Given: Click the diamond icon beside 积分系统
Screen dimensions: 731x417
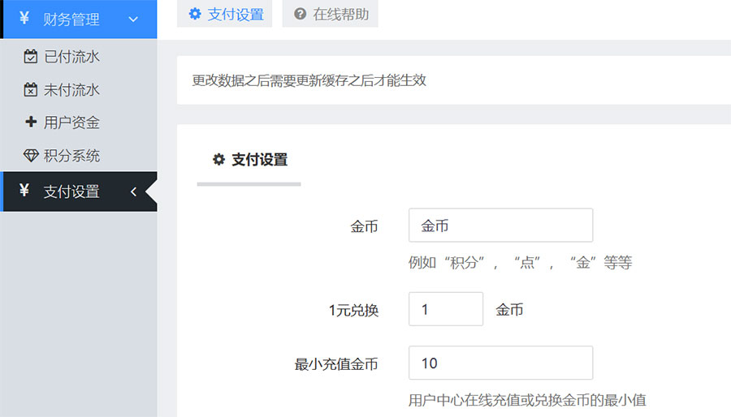Looking at the screenshot, I should [31, 156].
